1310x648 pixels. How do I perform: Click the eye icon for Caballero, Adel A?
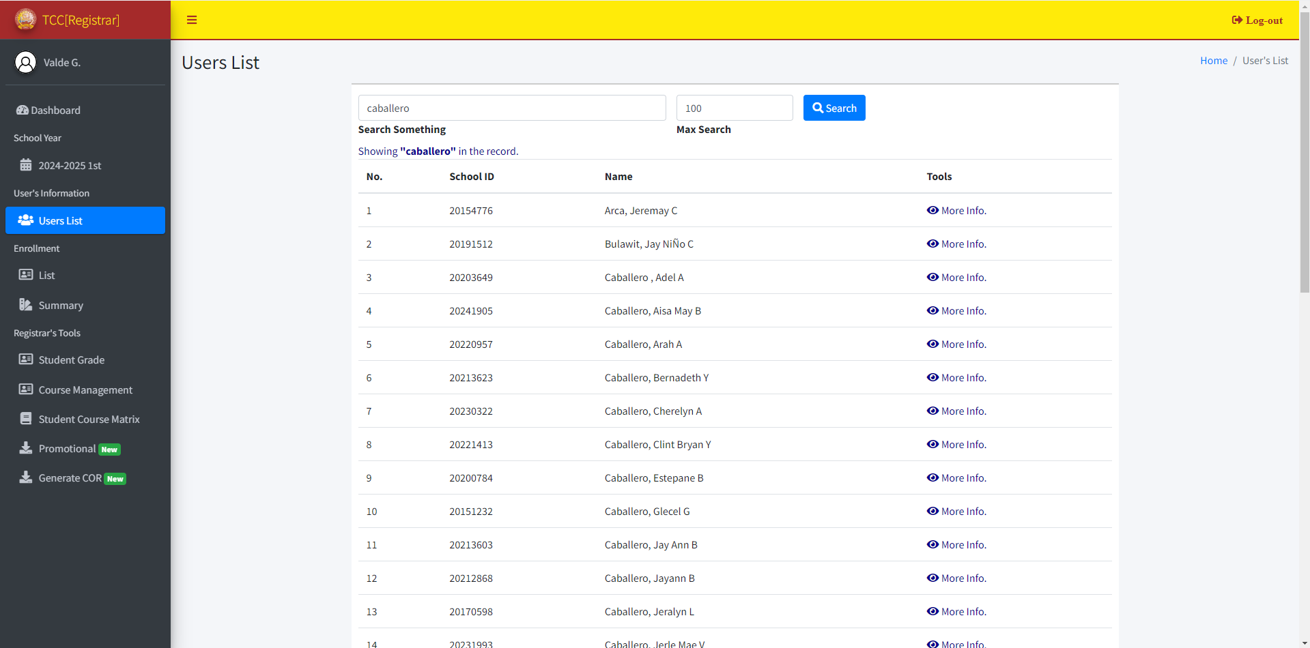pos(932,277)
